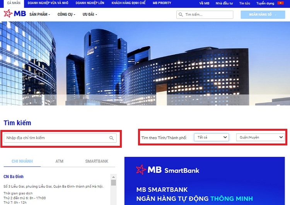Viewport: 290px width, 205px height.
Task: Click the search icon in top search bar
Action: tap(180, 15)
